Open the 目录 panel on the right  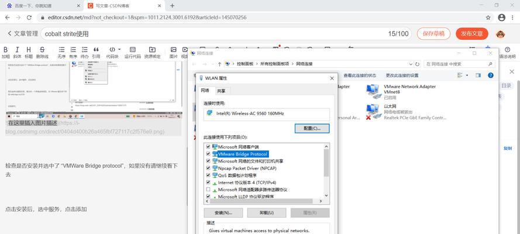(506, 86)
